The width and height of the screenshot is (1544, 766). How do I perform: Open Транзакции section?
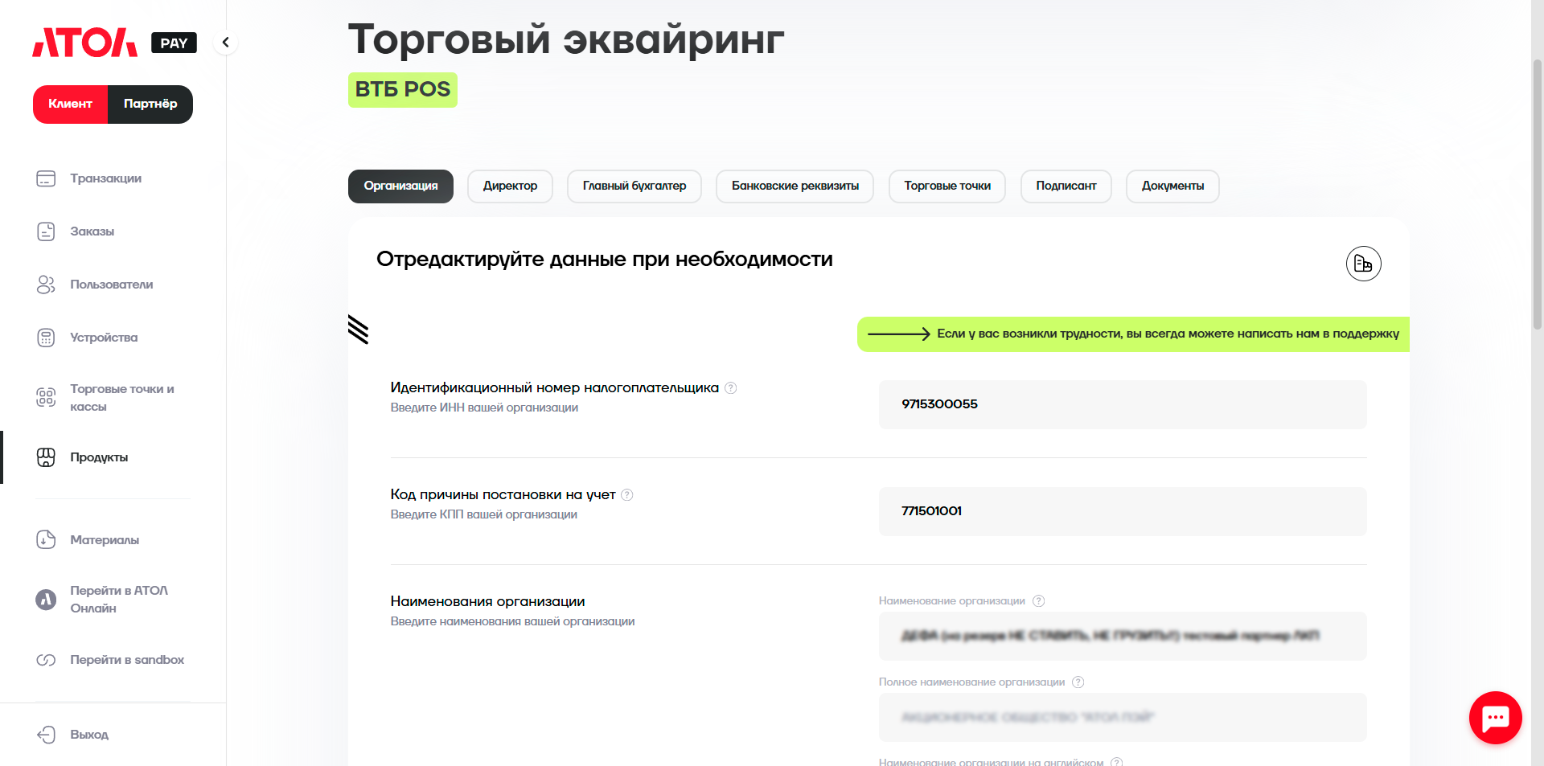[x=105, y=178]
